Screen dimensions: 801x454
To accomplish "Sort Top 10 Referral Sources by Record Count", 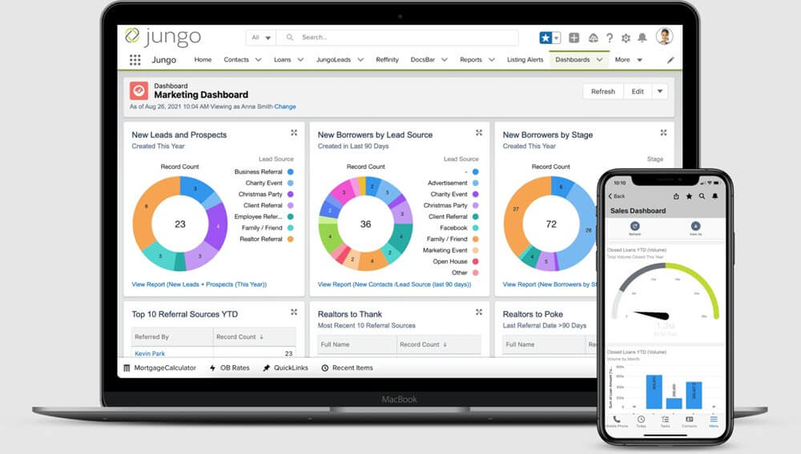I will pyautogui.click(x=255, y=337).
